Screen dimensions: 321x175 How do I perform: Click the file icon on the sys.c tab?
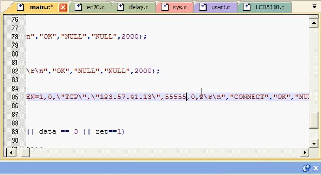pyautogui.click(x=165, y=7)
